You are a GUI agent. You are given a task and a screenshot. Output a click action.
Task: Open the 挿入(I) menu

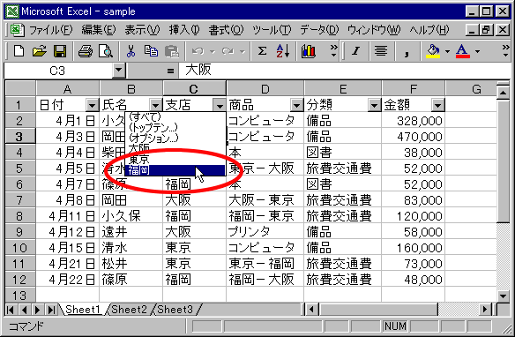(x=184, y=30)
